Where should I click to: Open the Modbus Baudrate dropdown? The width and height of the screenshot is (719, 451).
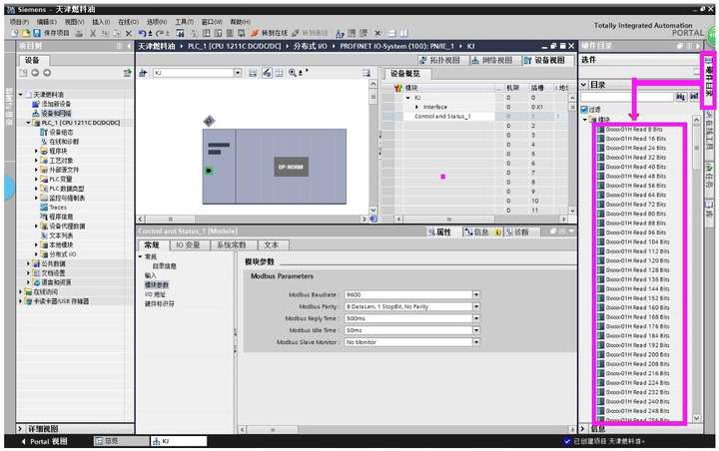pyautogui.click(x=476, y=294)
